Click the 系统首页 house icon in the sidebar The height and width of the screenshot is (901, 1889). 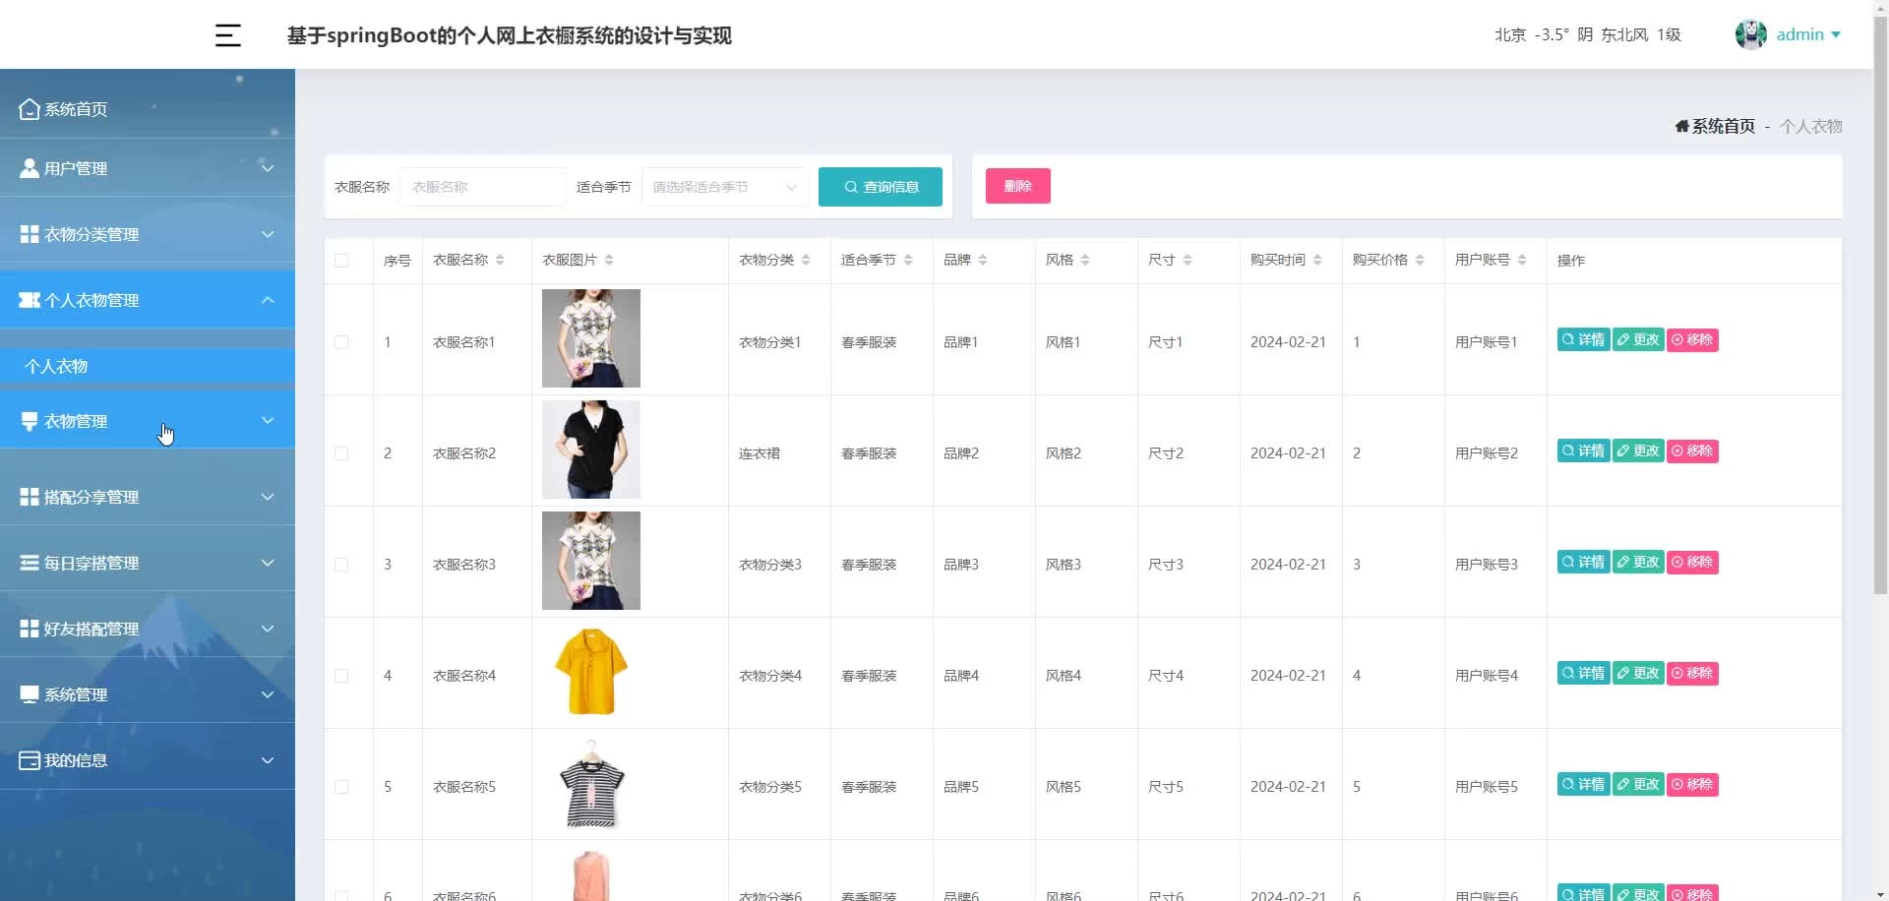click(30, 109)
